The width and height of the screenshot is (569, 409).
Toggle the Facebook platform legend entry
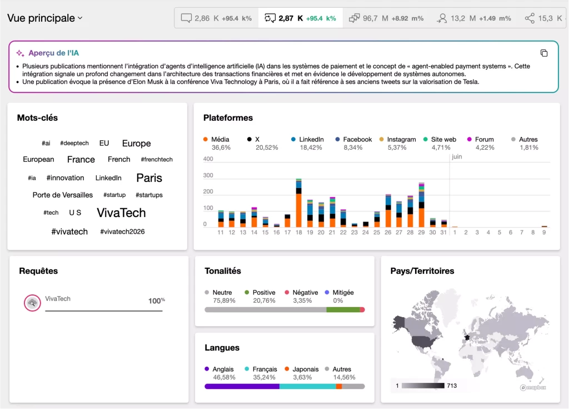[353, 143]
